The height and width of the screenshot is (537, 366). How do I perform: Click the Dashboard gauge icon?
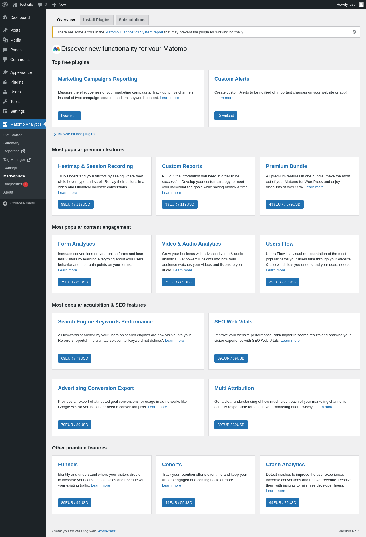5,17
